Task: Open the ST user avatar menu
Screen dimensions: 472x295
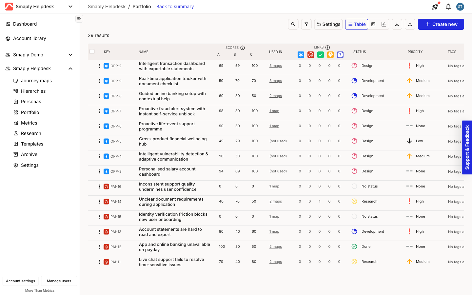Action: pos(460,7)
